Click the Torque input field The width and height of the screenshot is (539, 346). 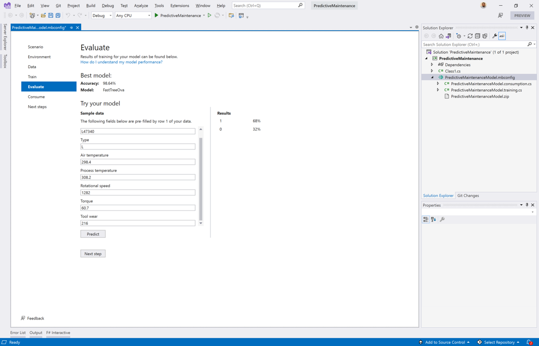138,208
